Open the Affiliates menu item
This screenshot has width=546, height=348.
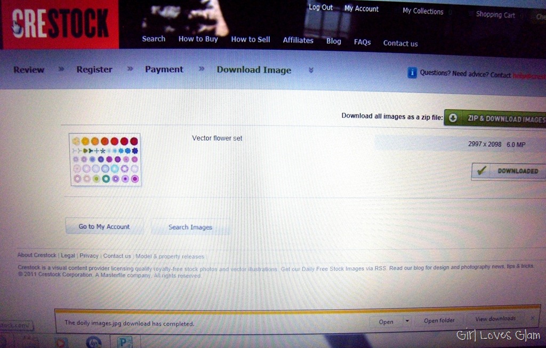point(298,41)
